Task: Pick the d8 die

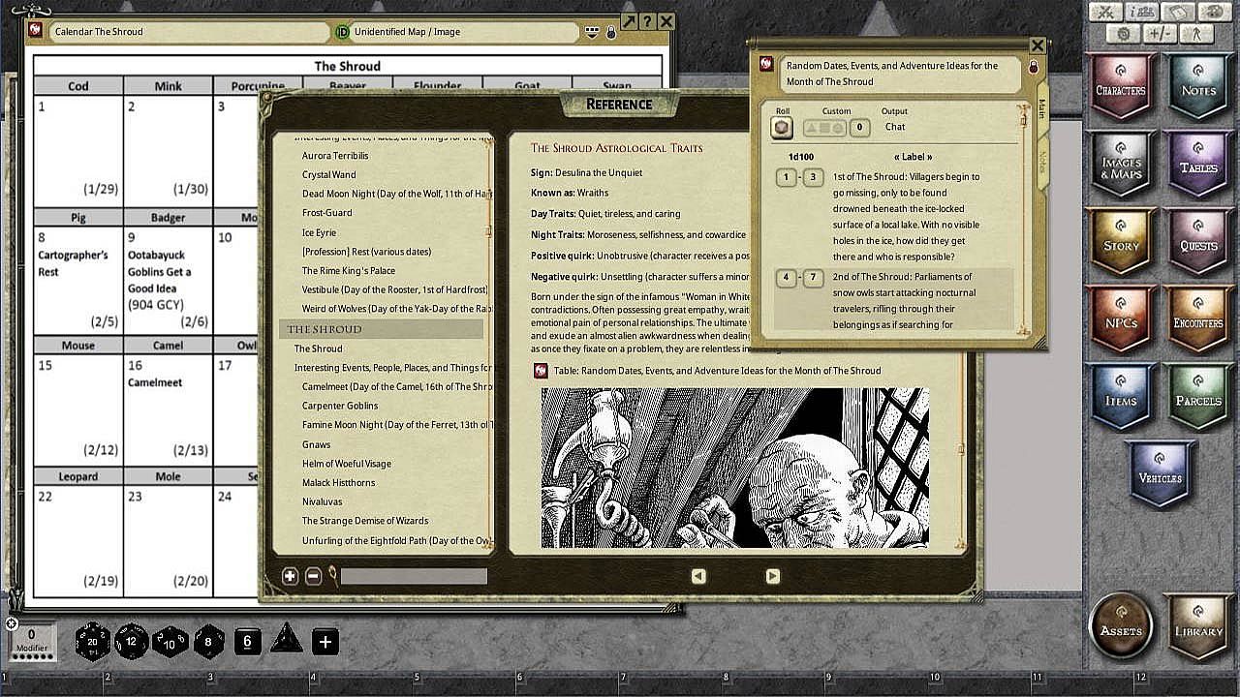Action: click(x=209, y=641)
